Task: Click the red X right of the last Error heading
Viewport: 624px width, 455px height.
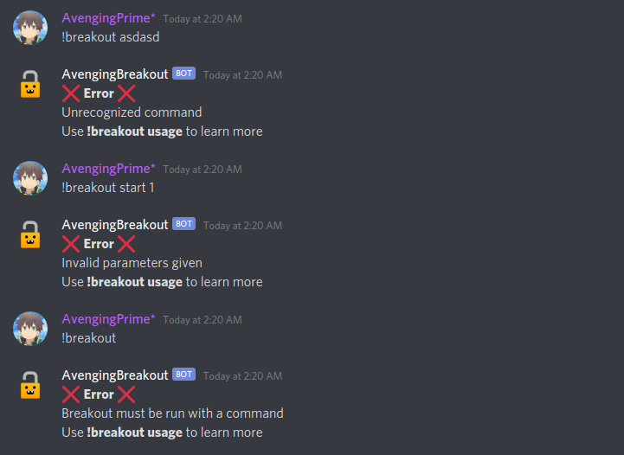Action: [126, 394]
